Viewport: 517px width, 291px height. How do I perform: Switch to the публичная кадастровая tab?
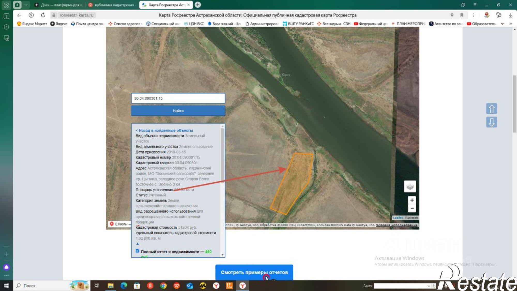(x=112, y=5)
